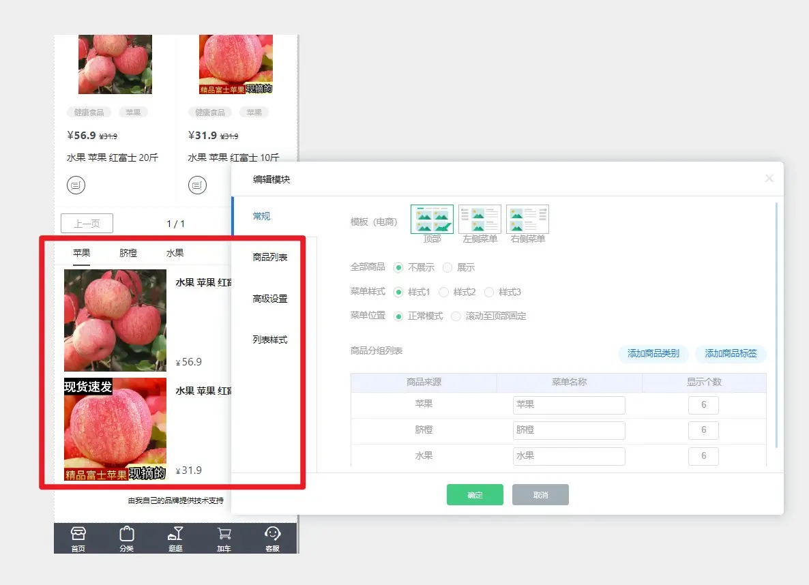Click the 首页 home icon in bottom bar
Viewport: 809px width, 585px height.
point(78,535)
